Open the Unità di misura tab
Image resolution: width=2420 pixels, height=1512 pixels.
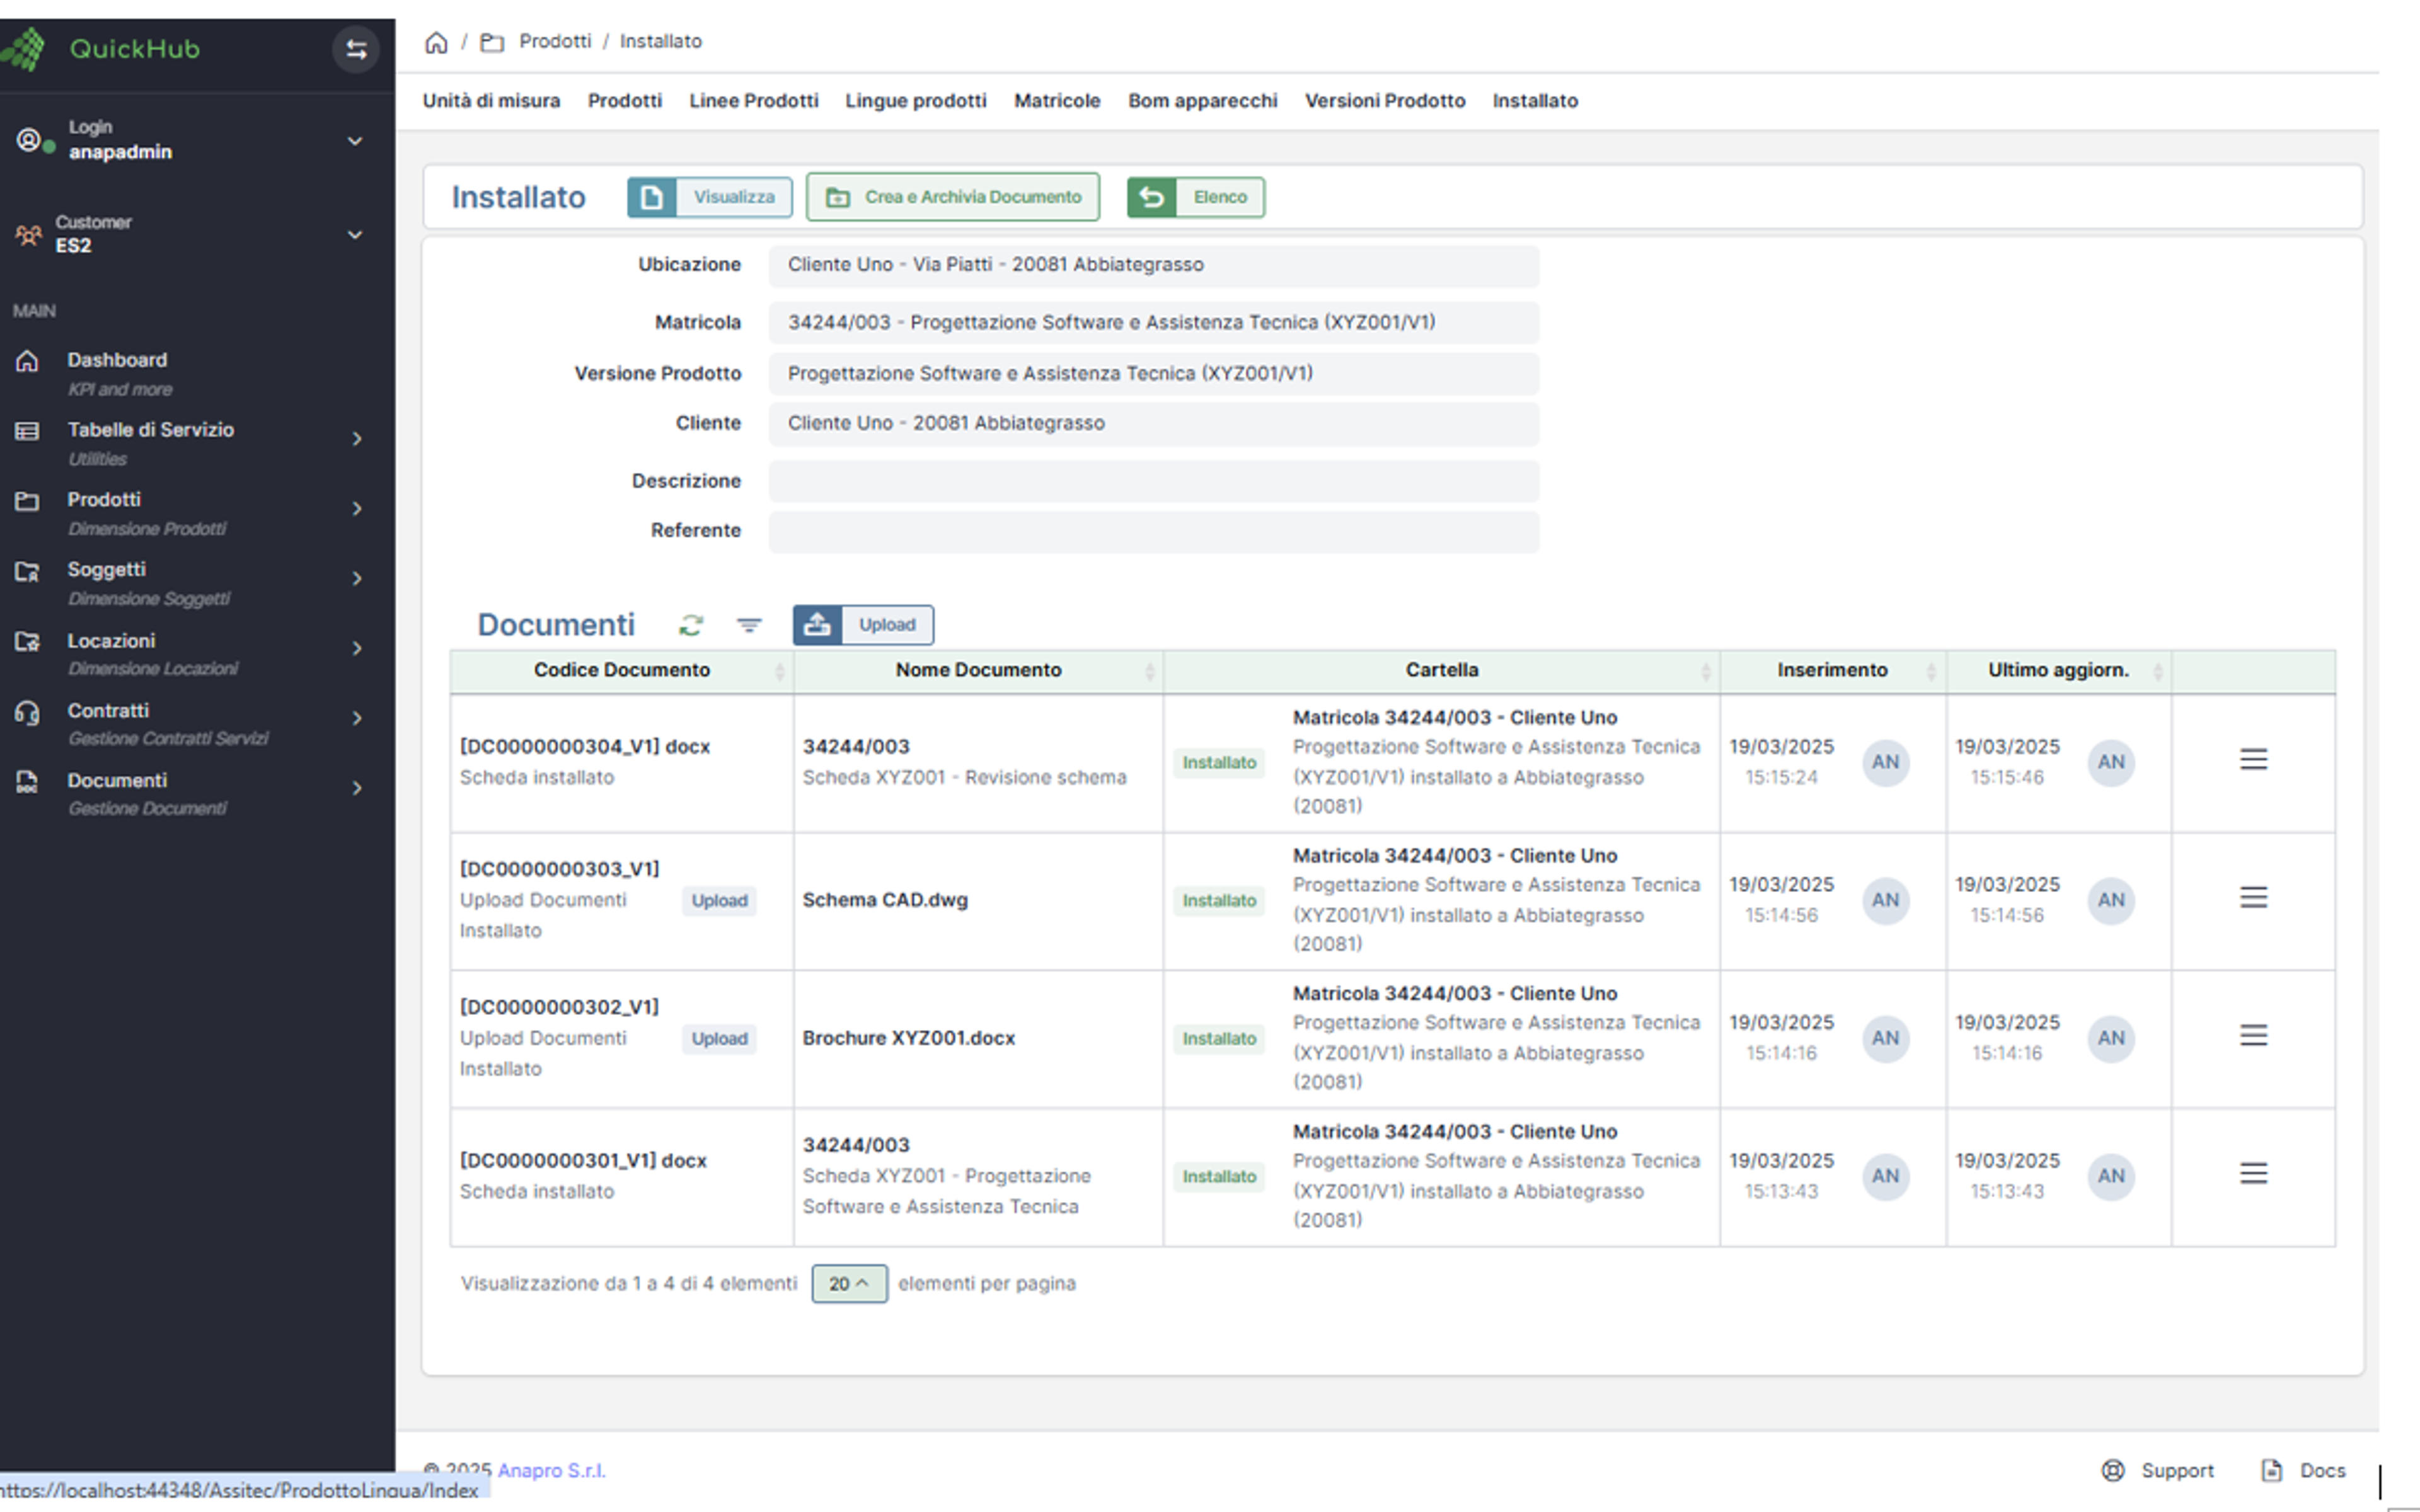point(491,101)
